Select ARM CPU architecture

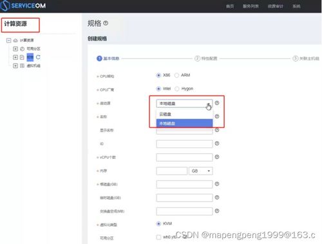click(176, 75)
